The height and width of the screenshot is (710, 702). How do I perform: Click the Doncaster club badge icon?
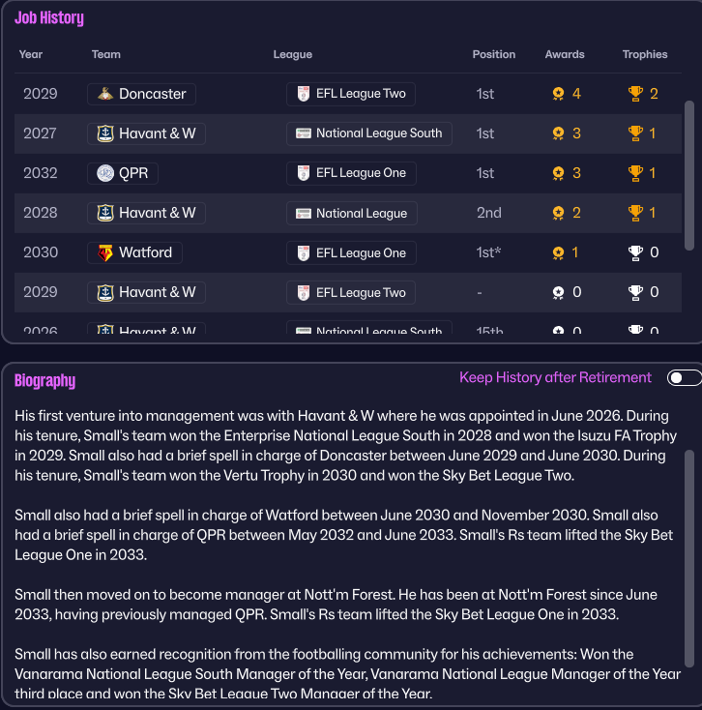coord(103,94)
